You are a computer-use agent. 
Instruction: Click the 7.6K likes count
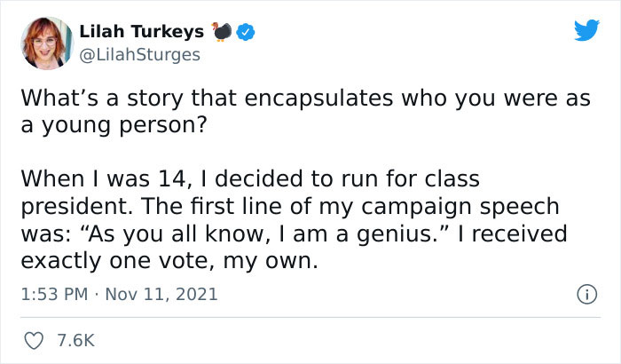(75, 340)
